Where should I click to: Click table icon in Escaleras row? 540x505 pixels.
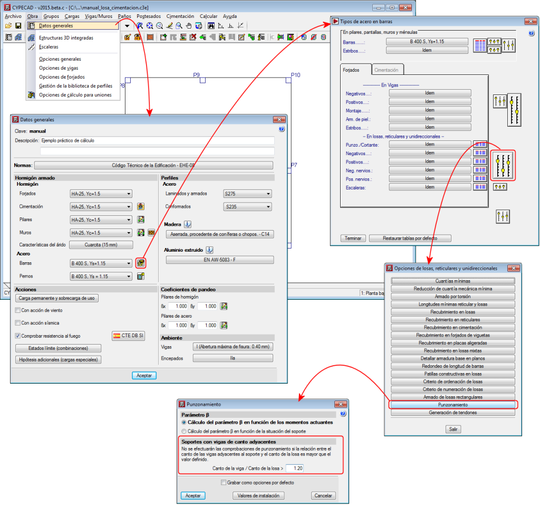point(480,187)
